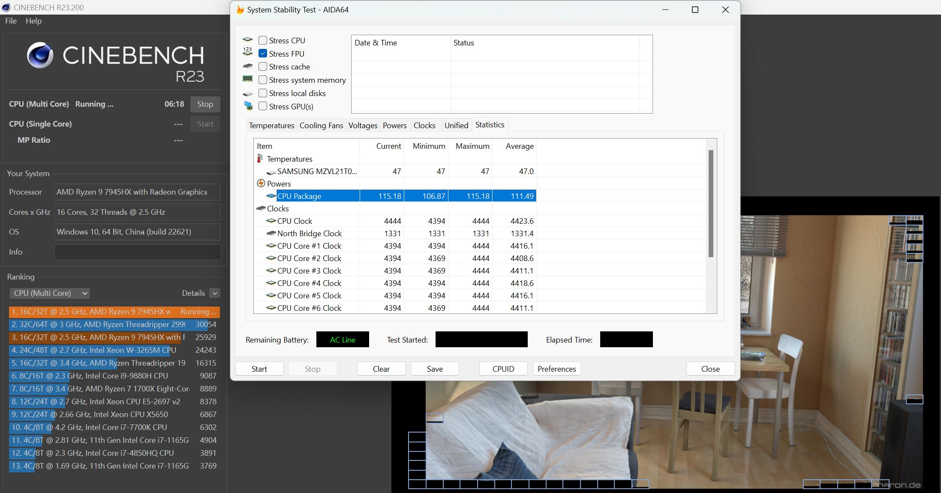Click the disk icon beside Stress local disks
The image size is (941, 493).
click(247, 93)
